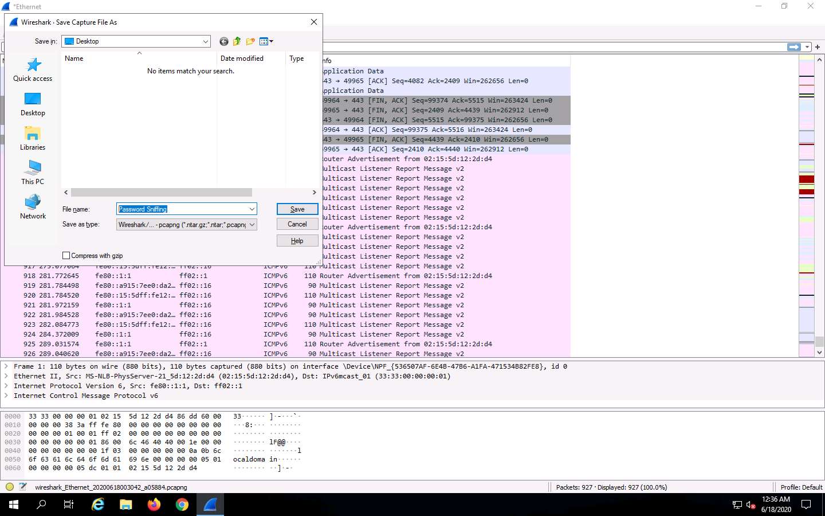Add a display filter button with plus
This screenshot has width=825, height=516.
[818, 47]
